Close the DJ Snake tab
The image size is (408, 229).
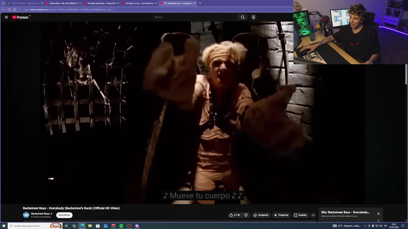tap(156, 3)
